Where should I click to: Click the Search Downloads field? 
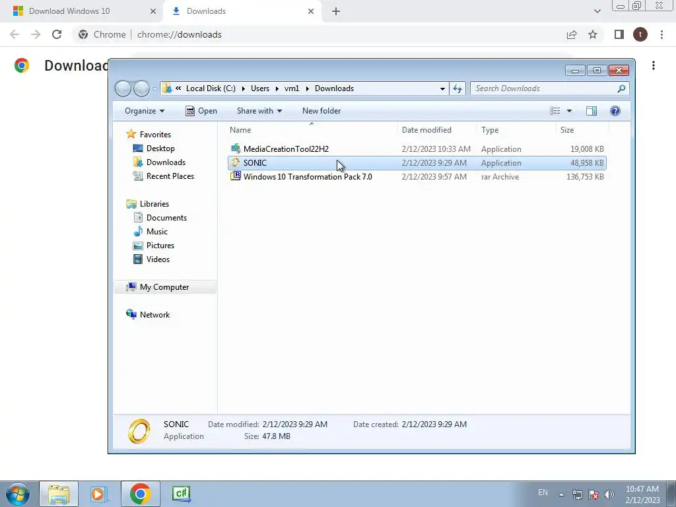(x=549, y=88)
